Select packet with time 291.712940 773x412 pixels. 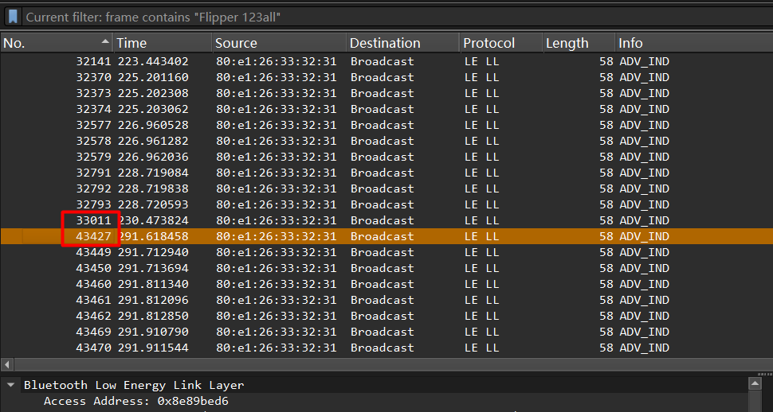click(x=153, y=252)
